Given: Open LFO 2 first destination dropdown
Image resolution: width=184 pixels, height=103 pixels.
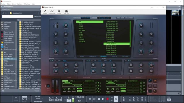Looking at the screenshot, I should 133,83.
